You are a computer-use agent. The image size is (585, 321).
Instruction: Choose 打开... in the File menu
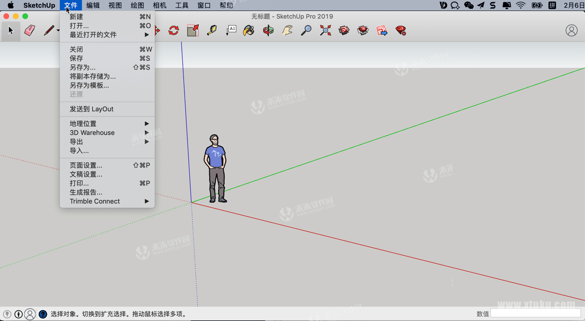(x=107, y=26)
